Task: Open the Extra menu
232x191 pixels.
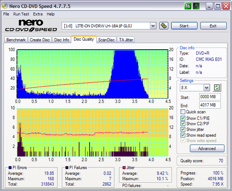Action: tap(38, 14)
